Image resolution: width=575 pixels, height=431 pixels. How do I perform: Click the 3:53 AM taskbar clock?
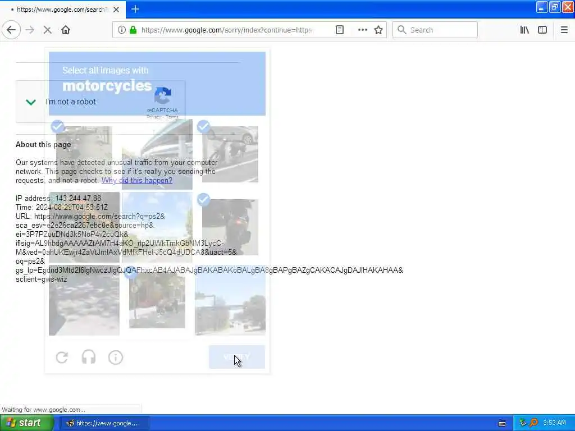[x=554, y=423]
